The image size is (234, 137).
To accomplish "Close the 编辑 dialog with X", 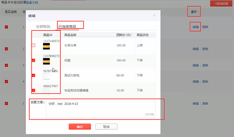I will pos(154,15).
